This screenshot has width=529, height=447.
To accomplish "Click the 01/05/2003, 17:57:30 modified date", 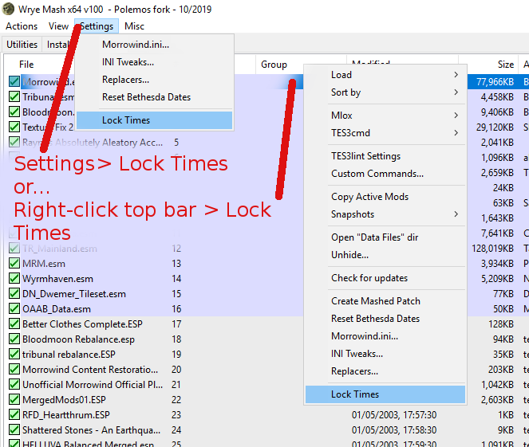I will click(394, 414).
